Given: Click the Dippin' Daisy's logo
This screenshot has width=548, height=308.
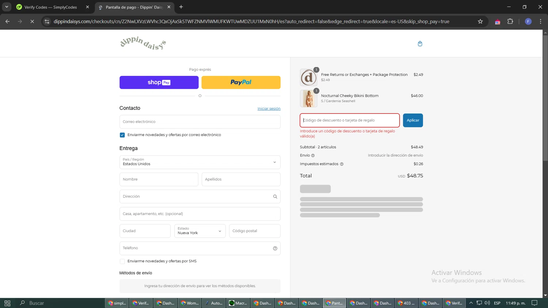Looking at the screenshot, I should 143,43.
